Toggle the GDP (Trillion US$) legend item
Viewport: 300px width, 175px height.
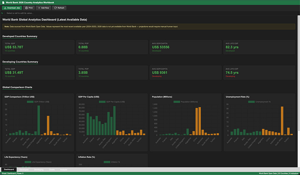(38, 102)
